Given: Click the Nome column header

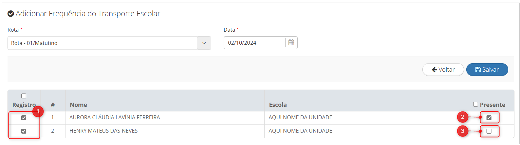Looking at the screenshot, I should tap(79, 105).
